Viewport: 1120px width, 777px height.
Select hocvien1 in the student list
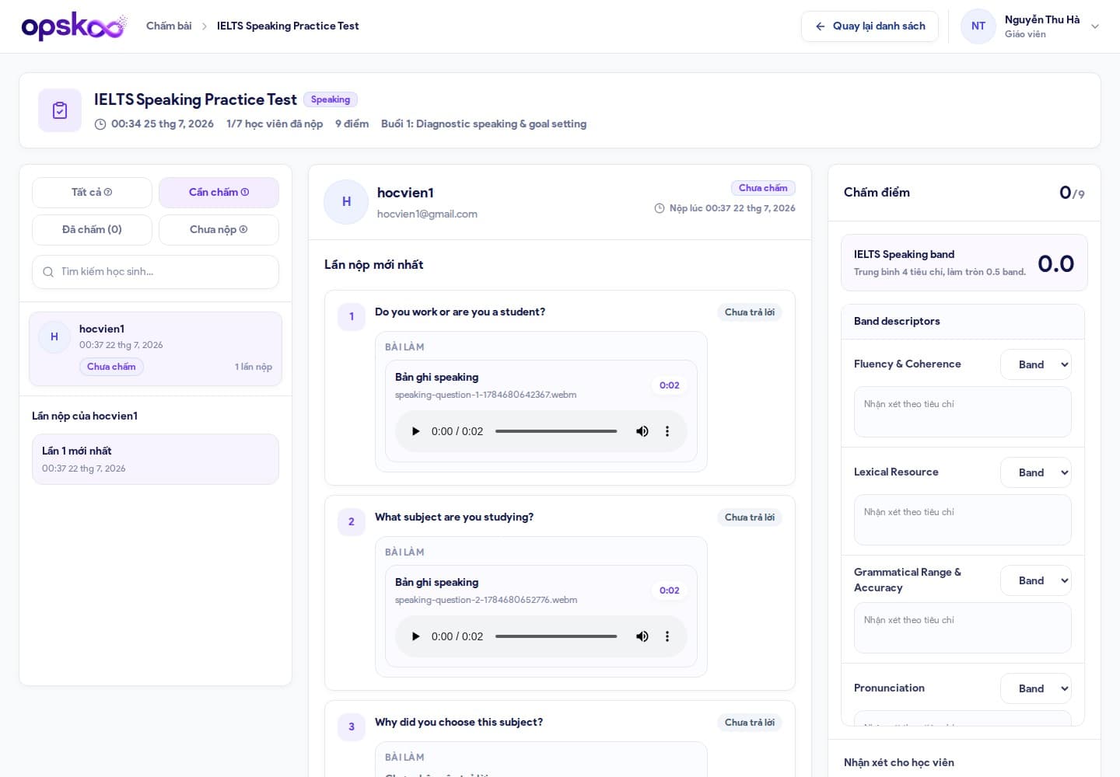click(156, 349)
